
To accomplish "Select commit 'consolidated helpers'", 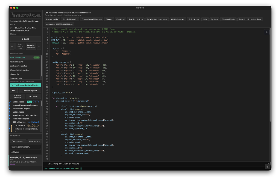I will [x=21, y=109].
